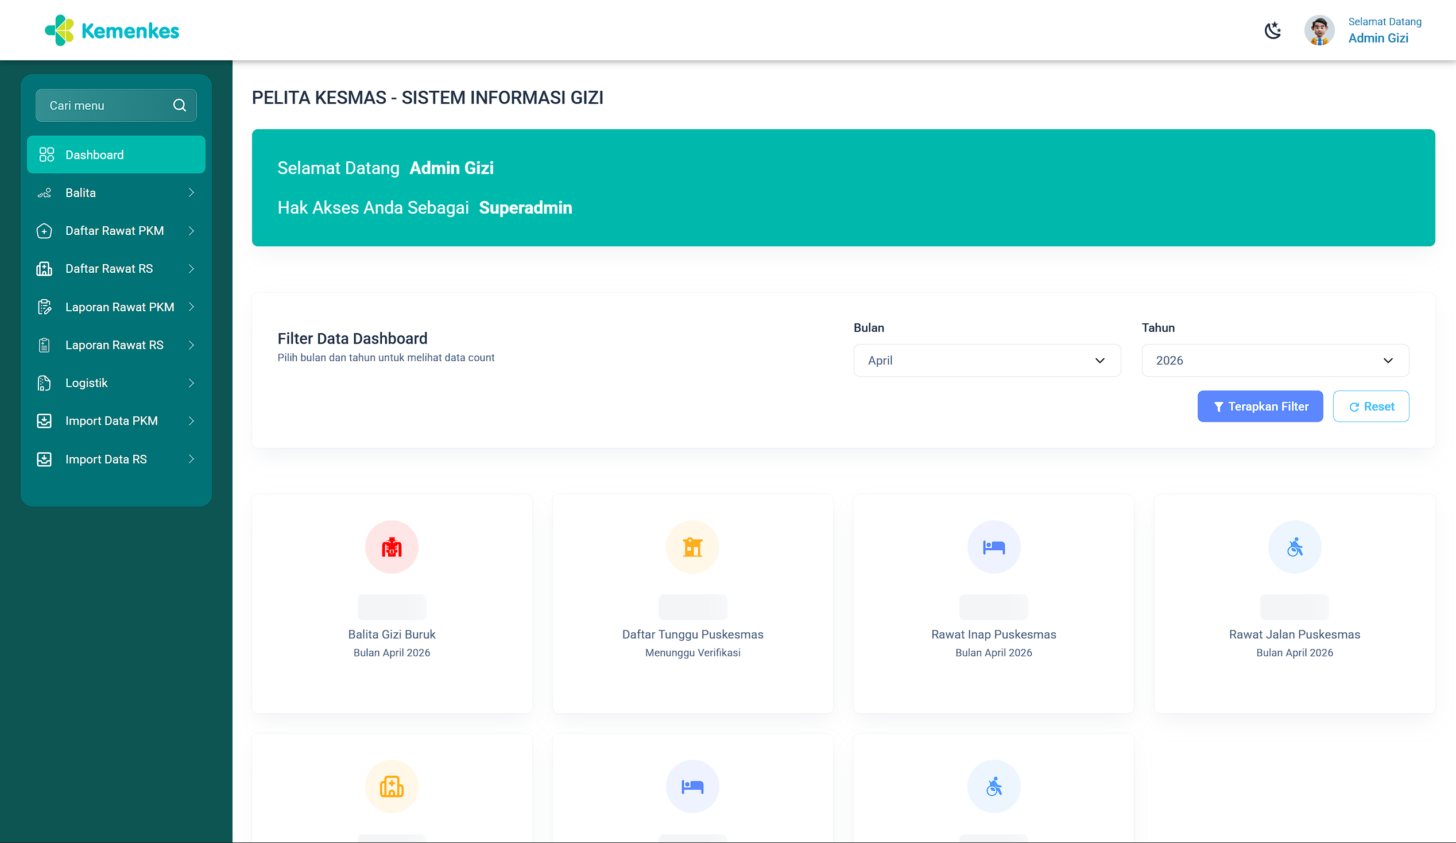The width and height of the screenshot is (1456, 843).
Task: Click the Rawat Jalan Puskesmas wheelchair icon
Action: (x=1294, y=547)
